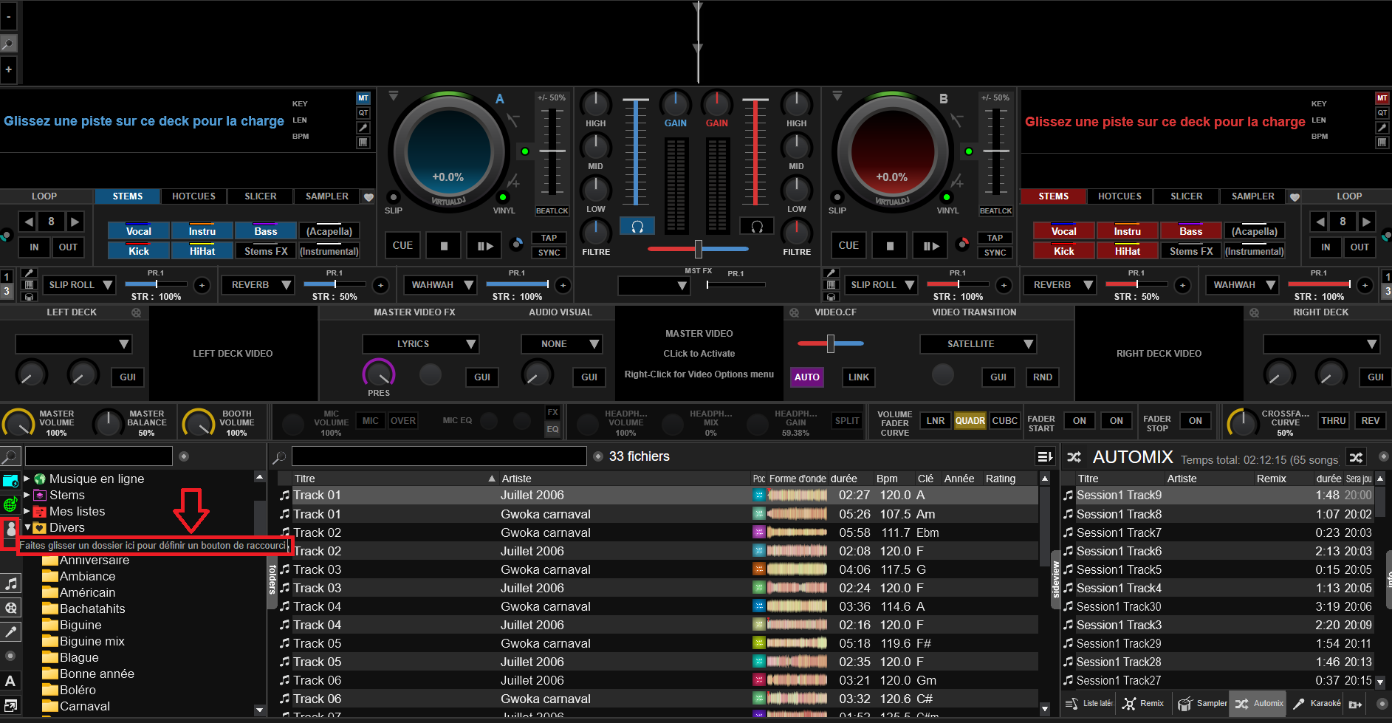The image size is (1392, 723).
Task: Click the left deck headphone cue icon
Action: point(637,227)
